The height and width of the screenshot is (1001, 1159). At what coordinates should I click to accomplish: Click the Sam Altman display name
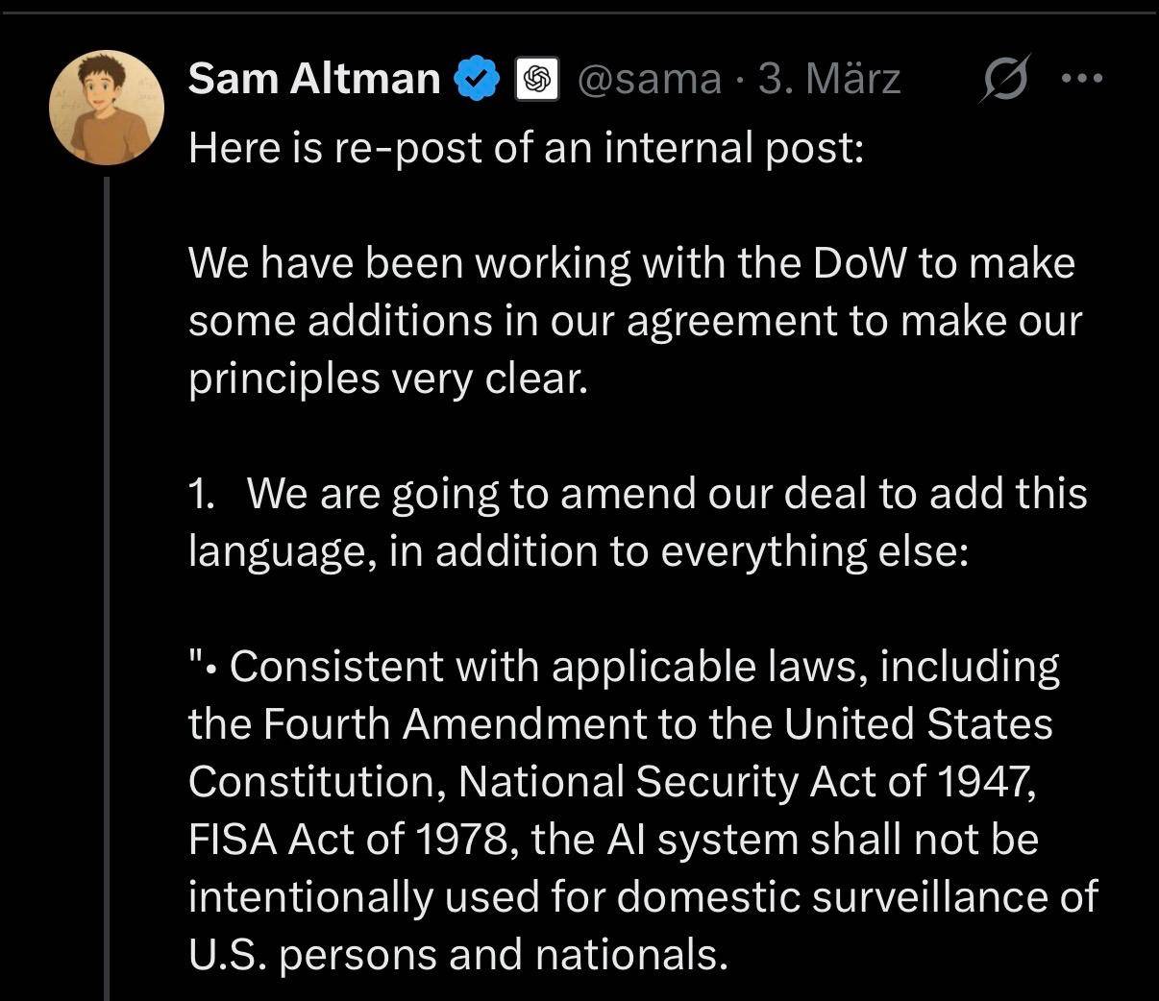pyautogui.click(x=313, y=78)
